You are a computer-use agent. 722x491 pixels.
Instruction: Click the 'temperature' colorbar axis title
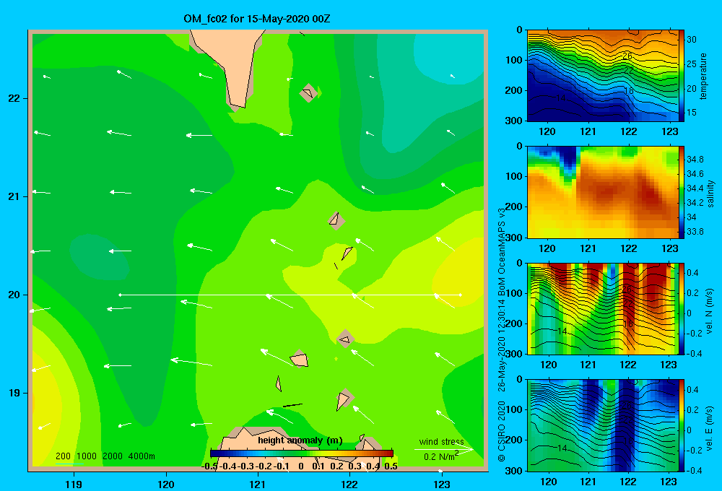703,76
